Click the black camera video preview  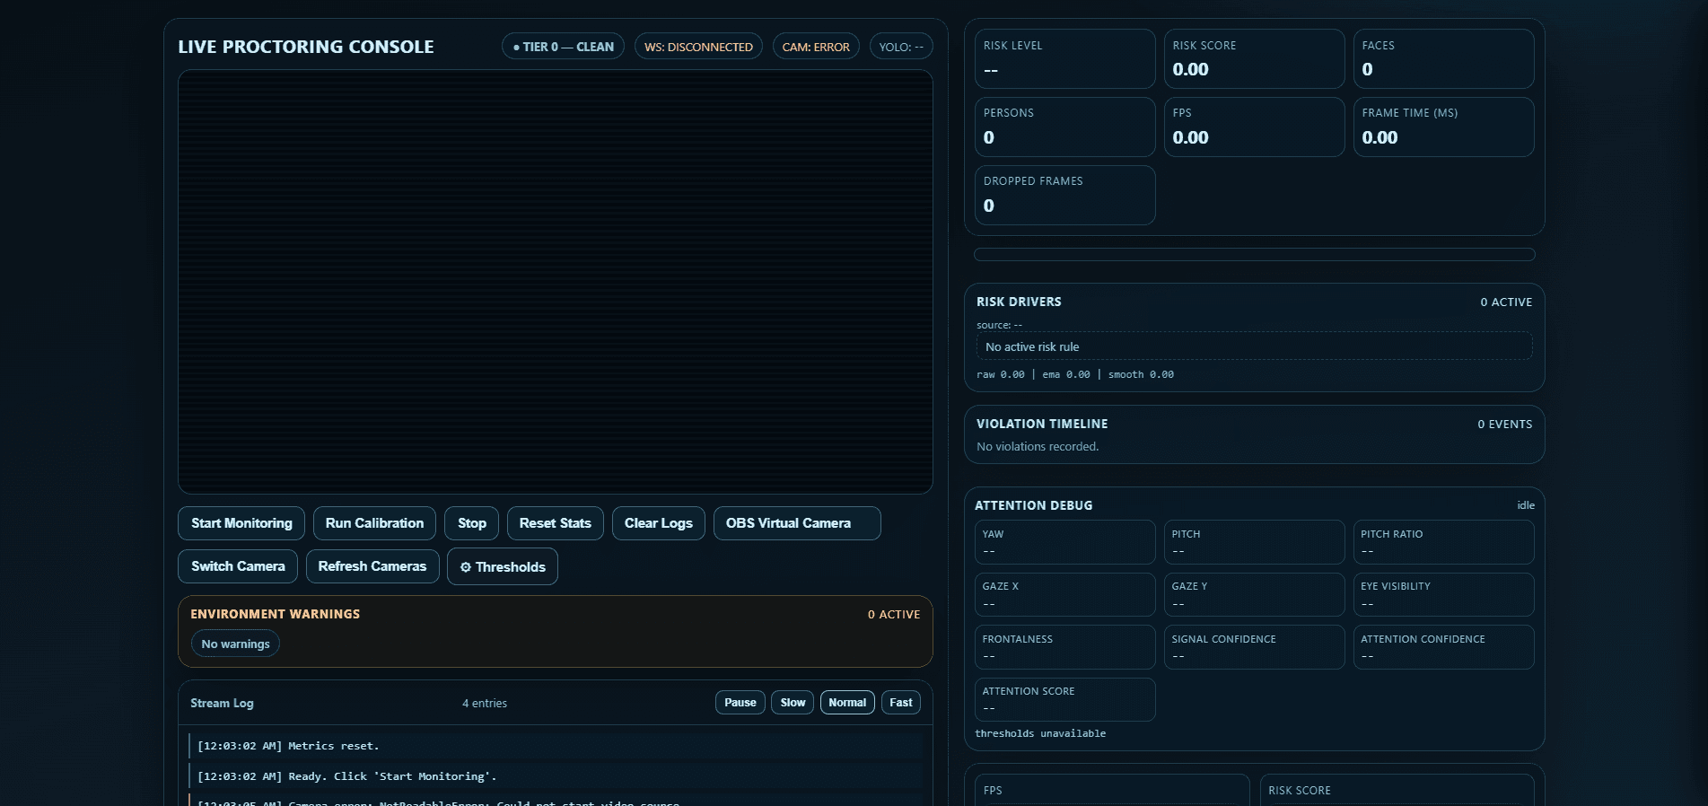click(556, 282)
